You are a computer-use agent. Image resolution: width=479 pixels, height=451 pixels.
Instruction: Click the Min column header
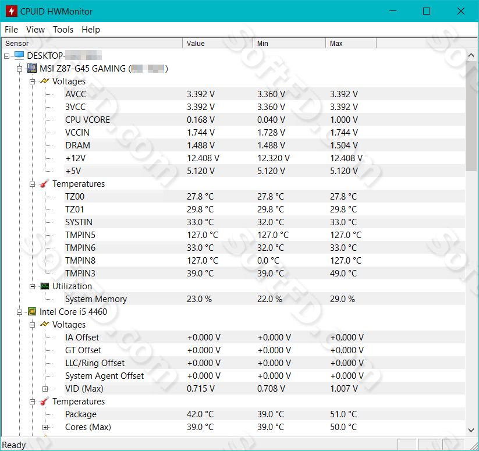click(289, 44)
